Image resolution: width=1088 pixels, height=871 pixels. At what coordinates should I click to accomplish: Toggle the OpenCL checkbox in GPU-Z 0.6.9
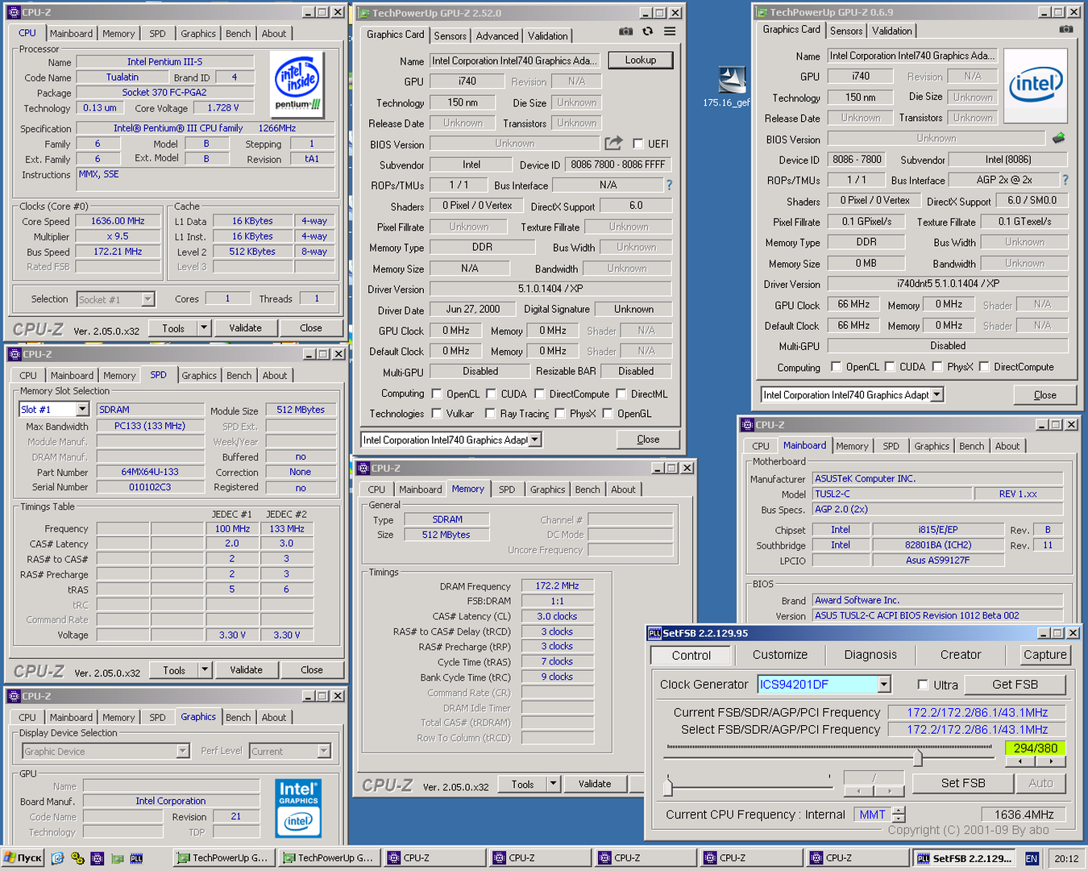point(836,366)
